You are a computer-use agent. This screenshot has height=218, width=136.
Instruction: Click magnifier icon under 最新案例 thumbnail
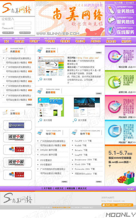point(40,79)
